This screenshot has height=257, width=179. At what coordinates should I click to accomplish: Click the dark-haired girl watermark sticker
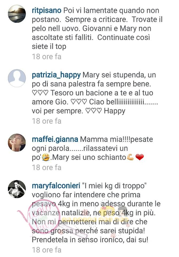click(x=121, y=211)
